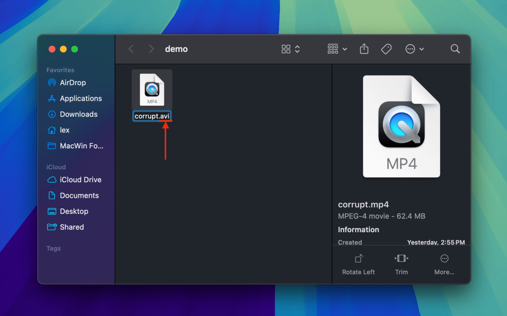The image size is (507, 316).
Task: Go forward with the right chevron button
Action: 151,49
